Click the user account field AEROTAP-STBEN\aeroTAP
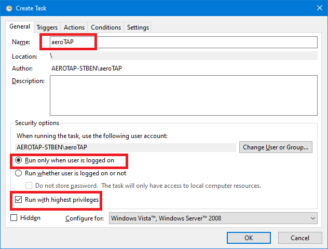This screenshot has width=328, height=249. (x=126, y=147)
